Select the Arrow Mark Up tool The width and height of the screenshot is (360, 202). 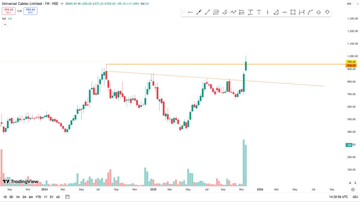point(319,12)
